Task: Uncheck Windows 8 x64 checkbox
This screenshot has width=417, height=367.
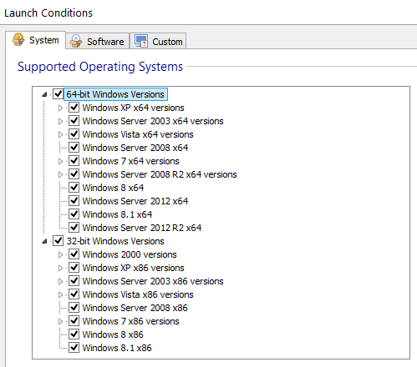Action: point(74,188)
